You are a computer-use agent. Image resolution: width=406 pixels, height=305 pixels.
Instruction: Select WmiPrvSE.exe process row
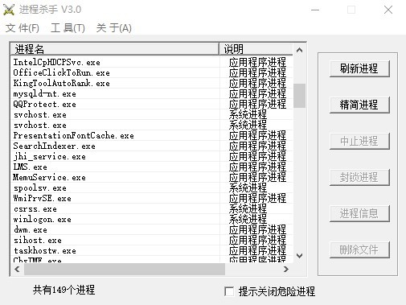tap(152, 198)
